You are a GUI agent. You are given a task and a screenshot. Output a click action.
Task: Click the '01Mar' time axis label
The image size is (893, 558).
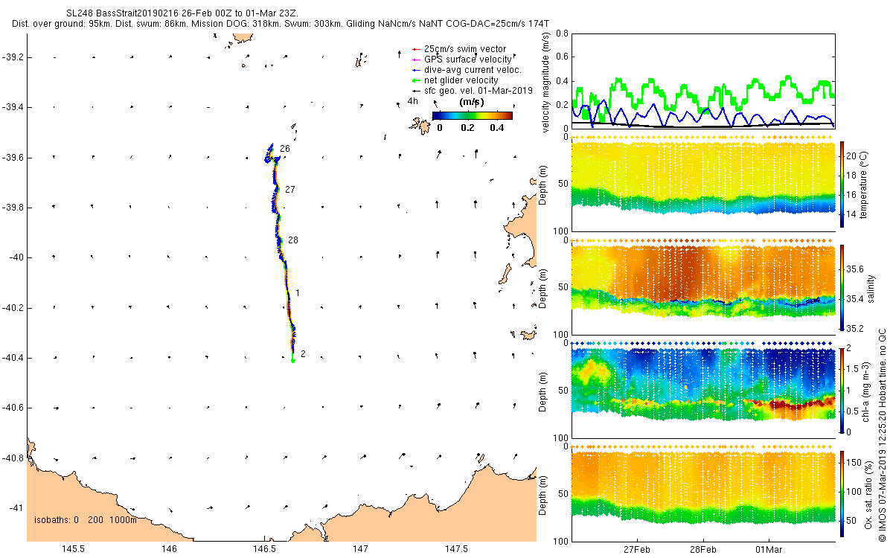pyautogui.click(x=769, y=549)
